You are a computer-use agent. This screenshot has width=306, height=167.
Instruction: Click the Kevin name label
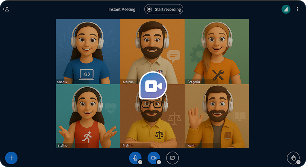point(191,145)
